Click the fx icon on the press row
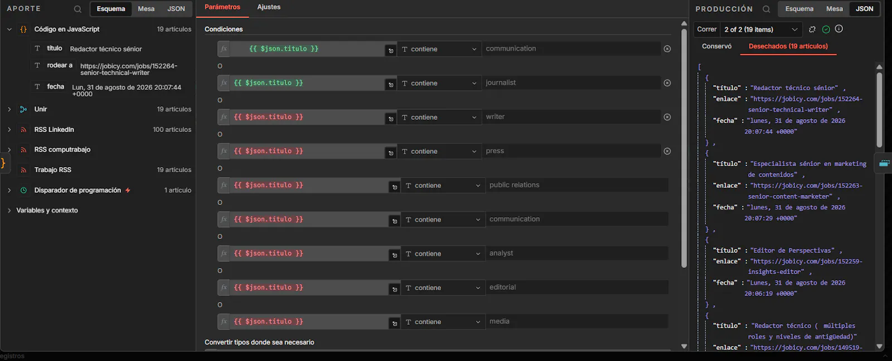 point(224,151)
